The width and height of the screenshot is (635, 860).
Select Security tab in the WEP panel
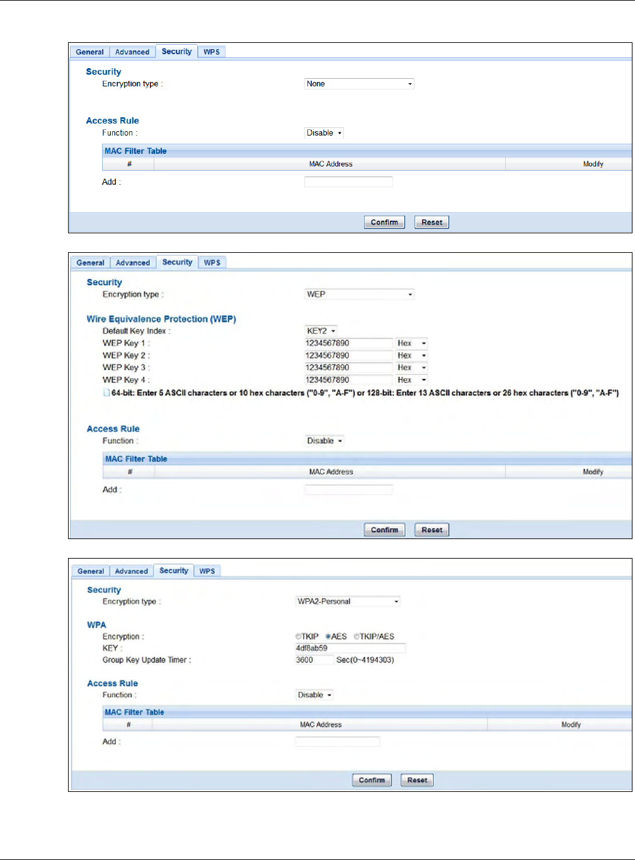(177, 262)
